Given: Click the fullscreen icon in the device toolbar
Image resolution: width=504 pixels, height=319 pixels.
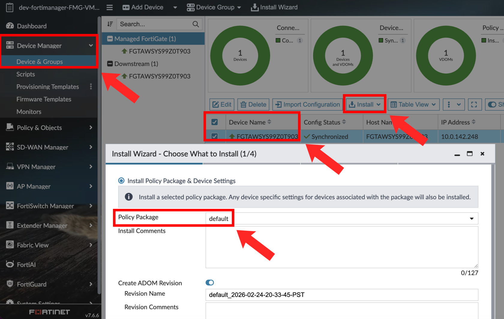Looking at the screenshot, I should (x=474, y=104).
